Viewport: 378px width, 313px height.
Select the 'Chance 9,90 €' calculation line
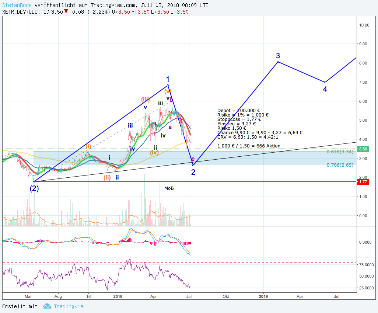click(260, 132)
